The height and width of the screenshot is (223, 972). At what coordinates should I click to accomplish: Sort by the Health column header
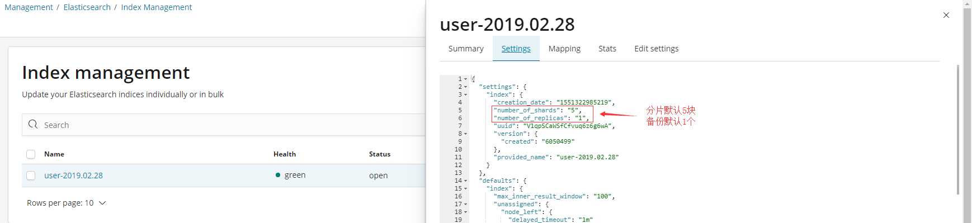click(285, 154)
